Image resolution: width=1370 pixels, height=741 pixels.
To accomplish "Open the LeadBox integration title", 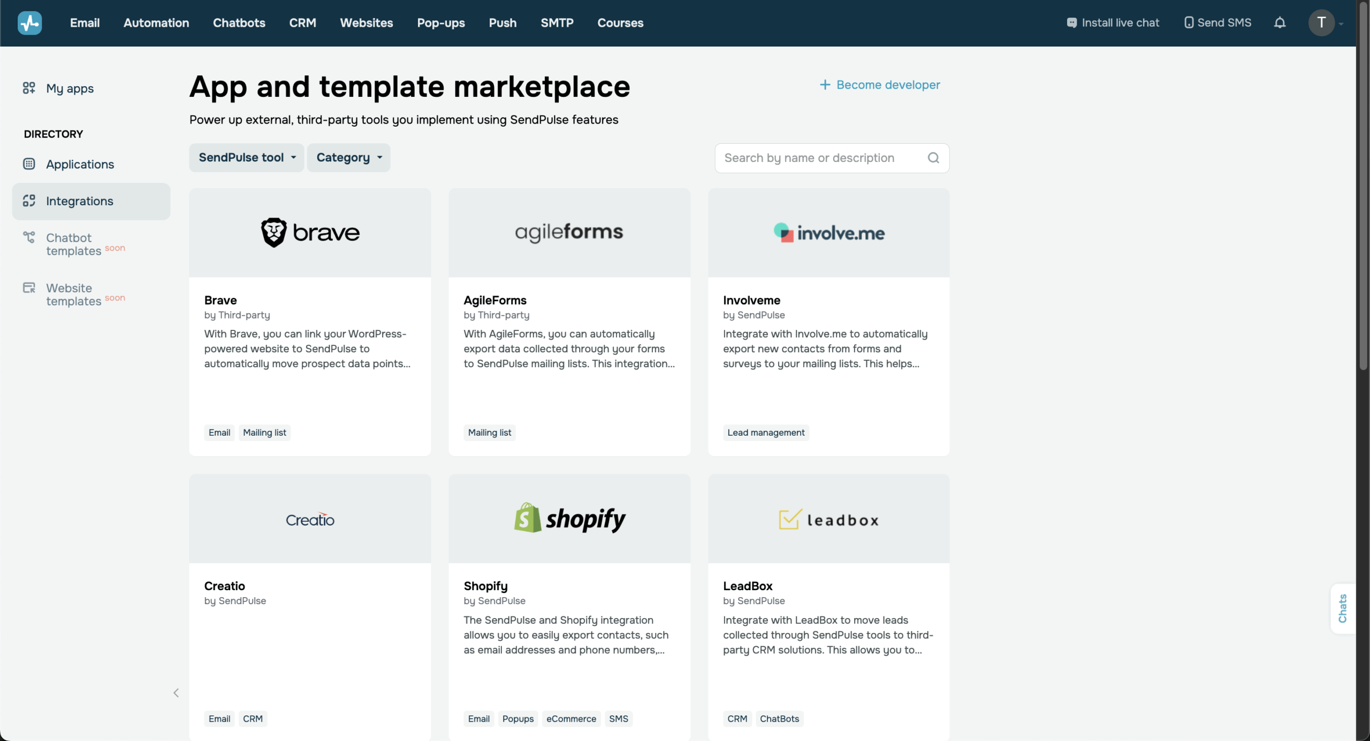I will (748, 586).
